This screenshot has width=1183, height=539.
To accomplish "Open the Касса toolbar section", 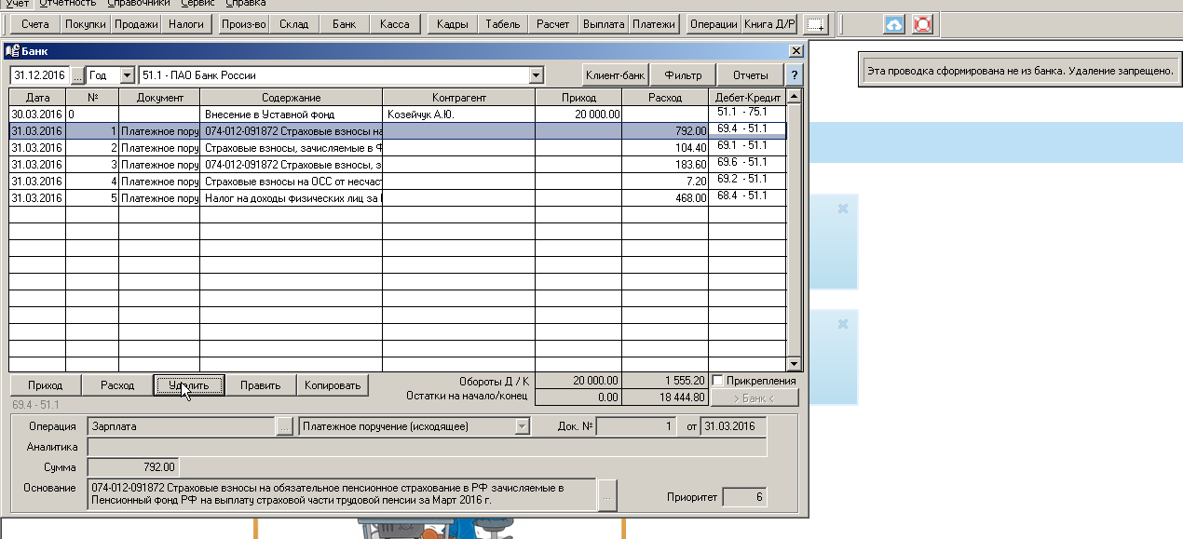I will (x=395, y=24).
